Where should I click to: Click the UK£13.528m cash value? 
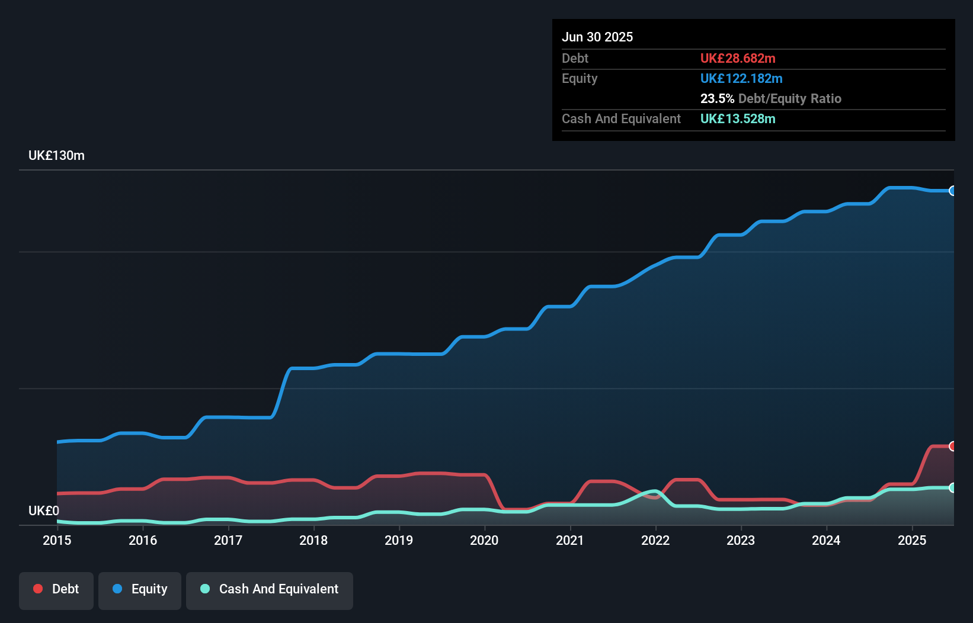(x=738, y=118)
